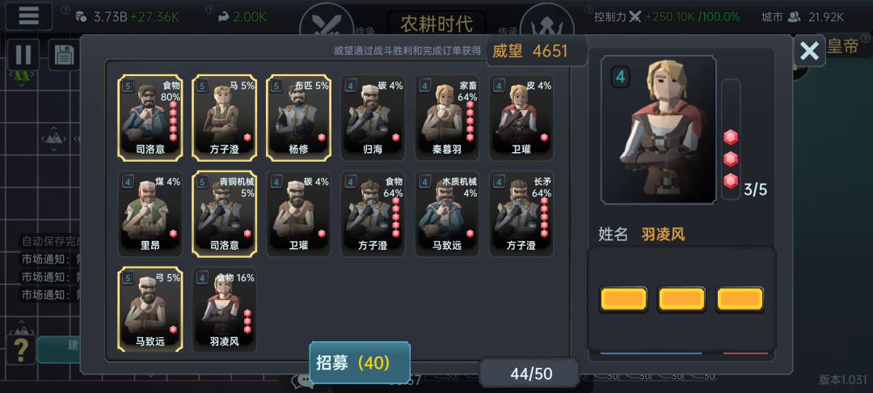Viewport: 873px width, 393px height.
Task: Select the 秦暮羽 livestock 64% hero card
Action: (448, 118)
